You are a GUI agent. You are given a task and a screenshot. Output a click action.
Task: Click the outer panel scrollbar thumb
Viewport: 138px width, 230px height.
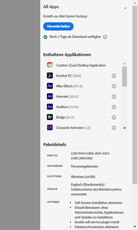coord(135,95)
